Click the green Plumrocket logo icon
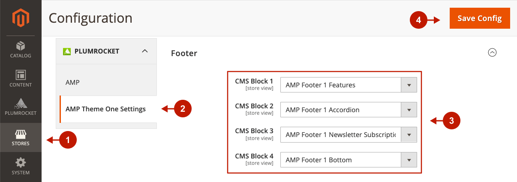 click(x=67, y=51)
